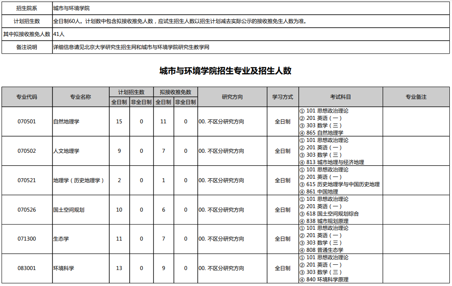The width and height of the screenshot is (452, 286).
Task: Select the 专业备注 column header
Action: 416,97
